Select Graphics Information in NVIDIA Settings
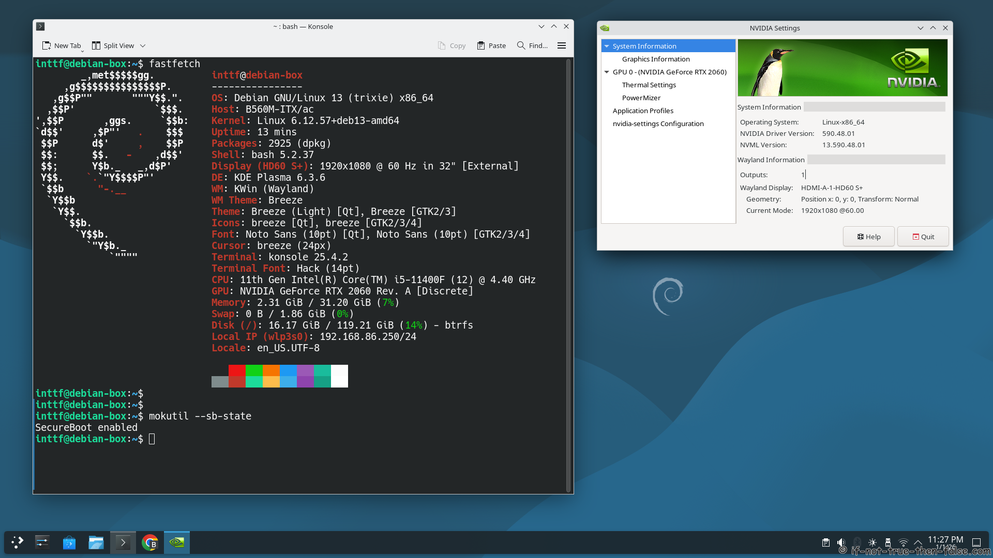This screenshot has width=993, height=558. coord(656,59)
